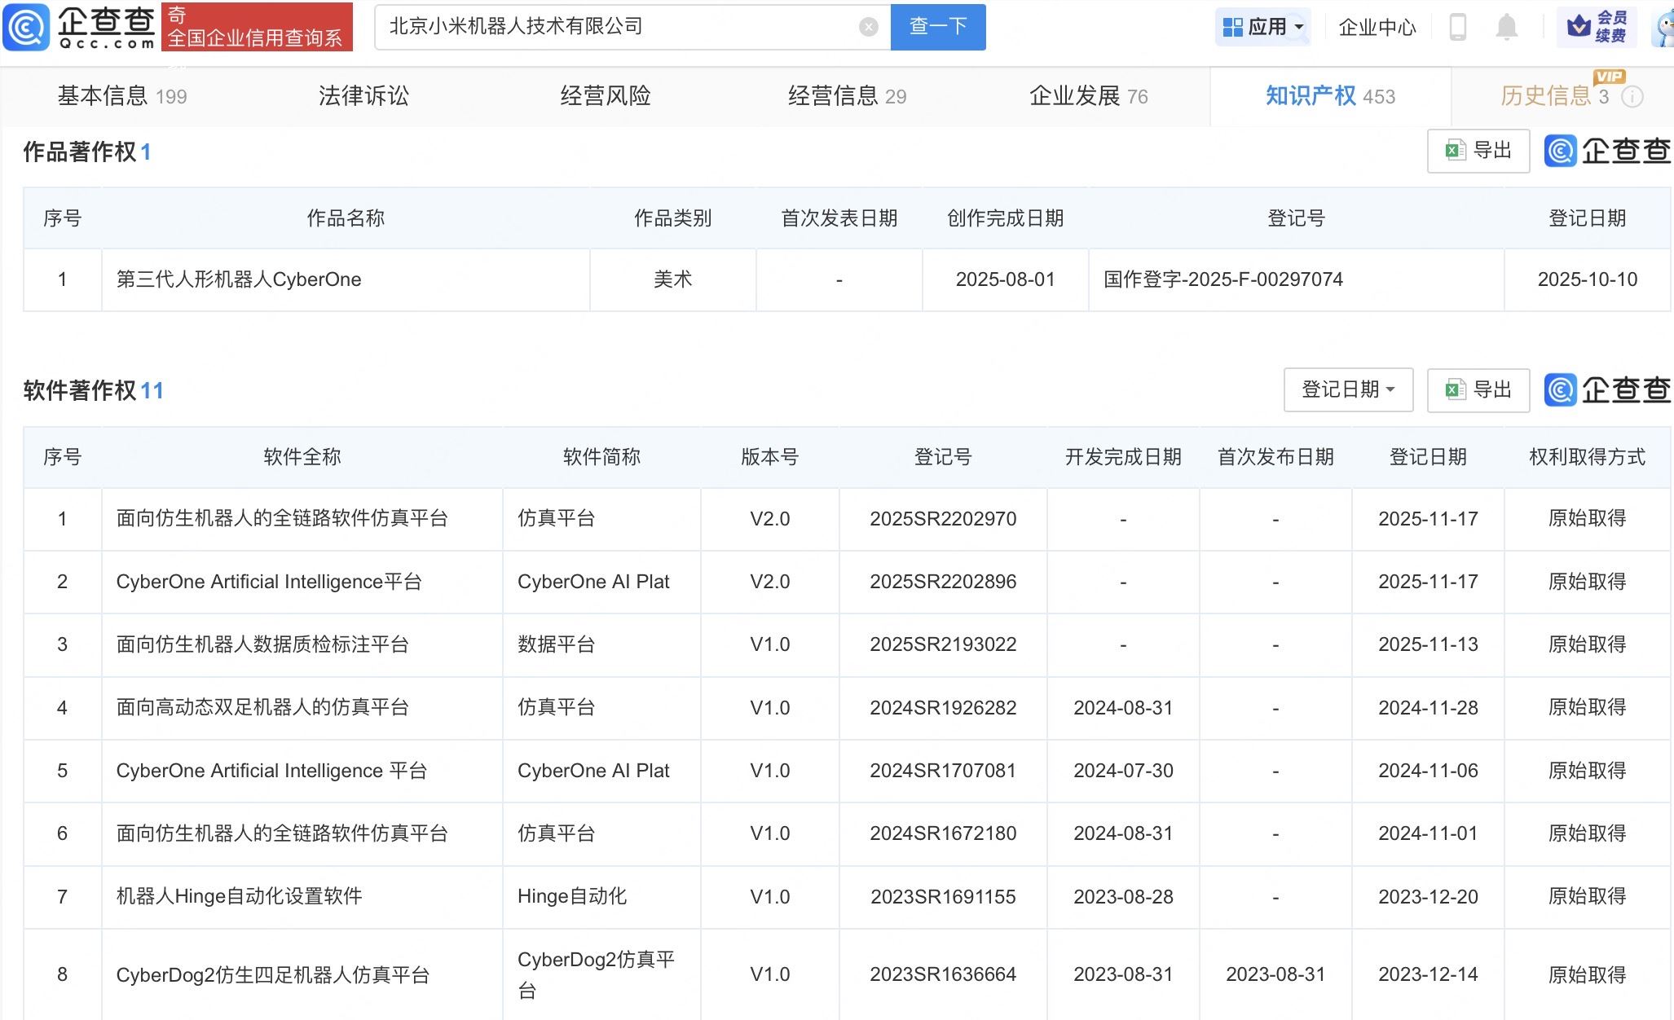Open the 应用 dropdown menu
Image resolution: width=1674 pixels, height=1020 pixels.
click(1262, 27)
